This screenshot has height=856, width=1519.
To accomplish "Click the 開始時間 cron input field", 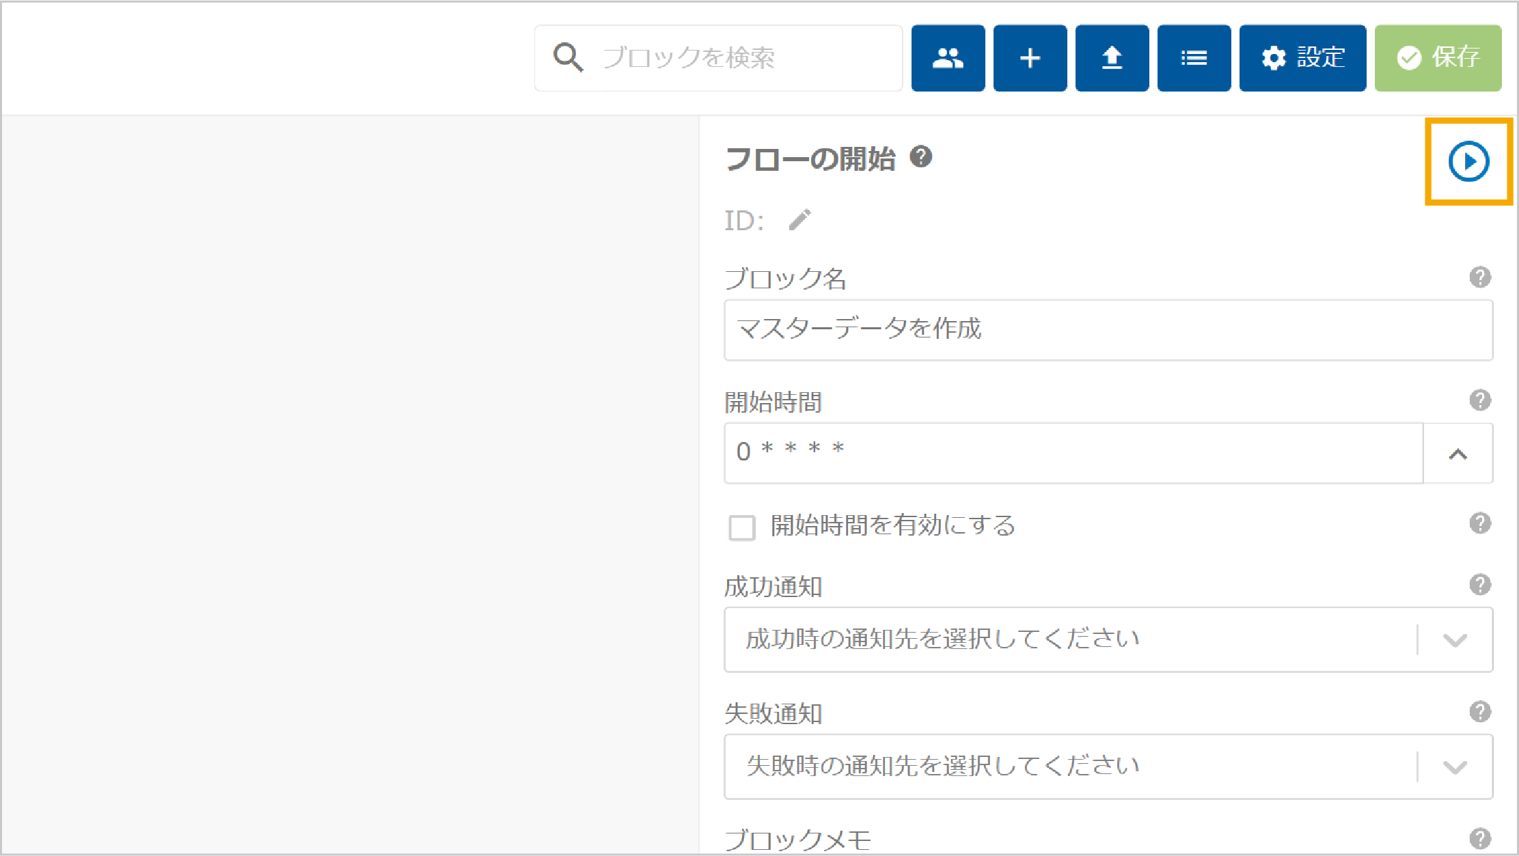I will (x=1073, y=453).
